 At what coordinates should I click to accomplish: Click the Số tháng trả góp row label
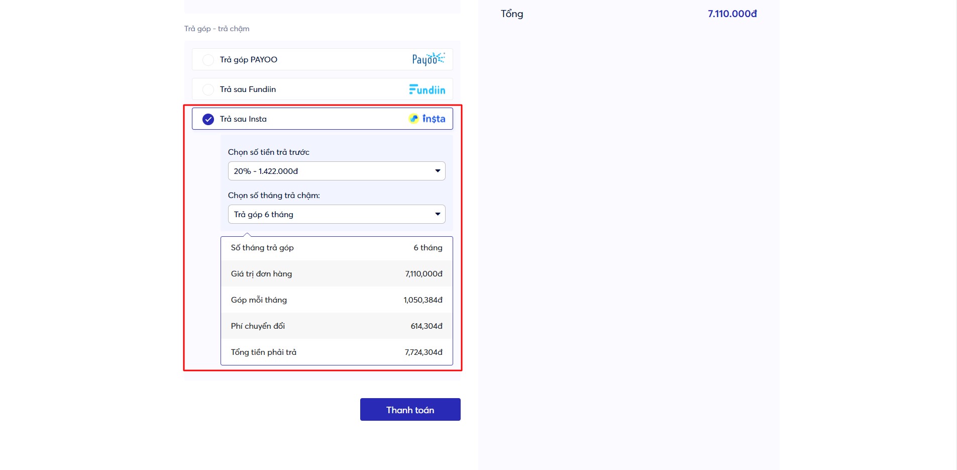pyautogui.click(x=262, y=248)
